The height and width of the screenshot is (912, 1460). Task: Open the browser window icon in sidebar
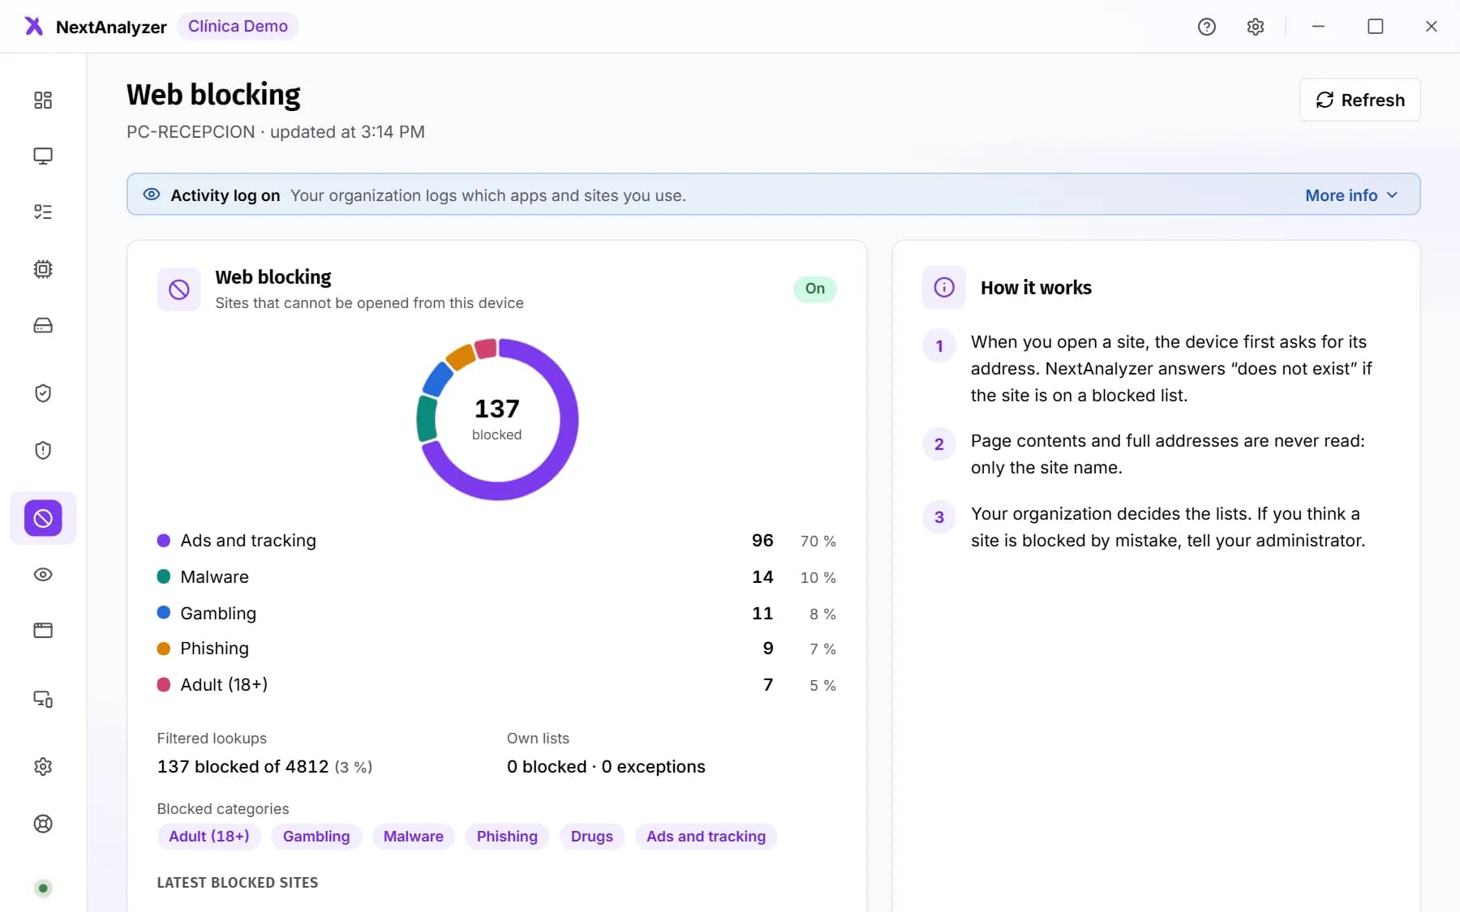(x=43, y=631)
